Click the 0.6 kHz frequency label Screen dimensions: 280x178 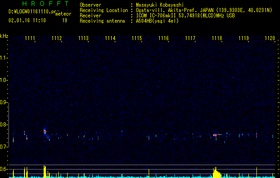[x=4, y=169]
